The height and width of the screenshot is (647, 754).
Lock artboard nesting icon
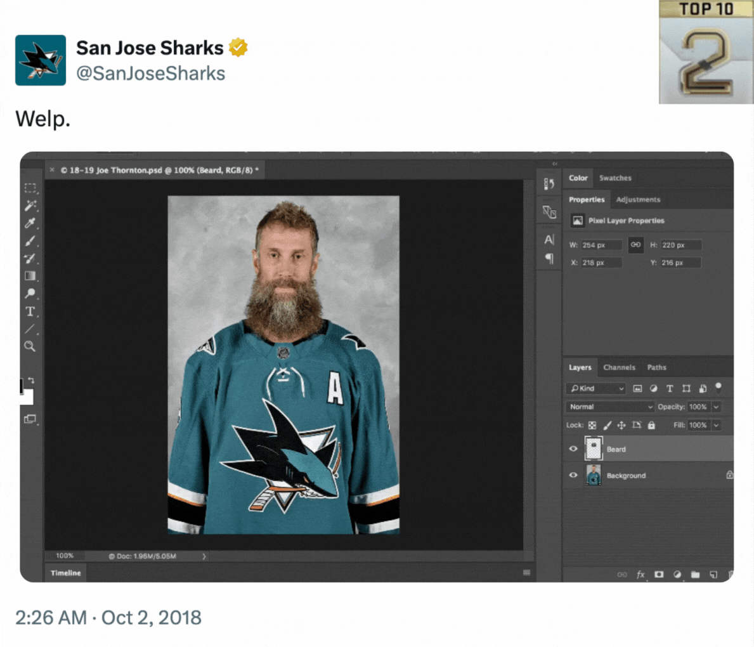click(x=637, y=425)
